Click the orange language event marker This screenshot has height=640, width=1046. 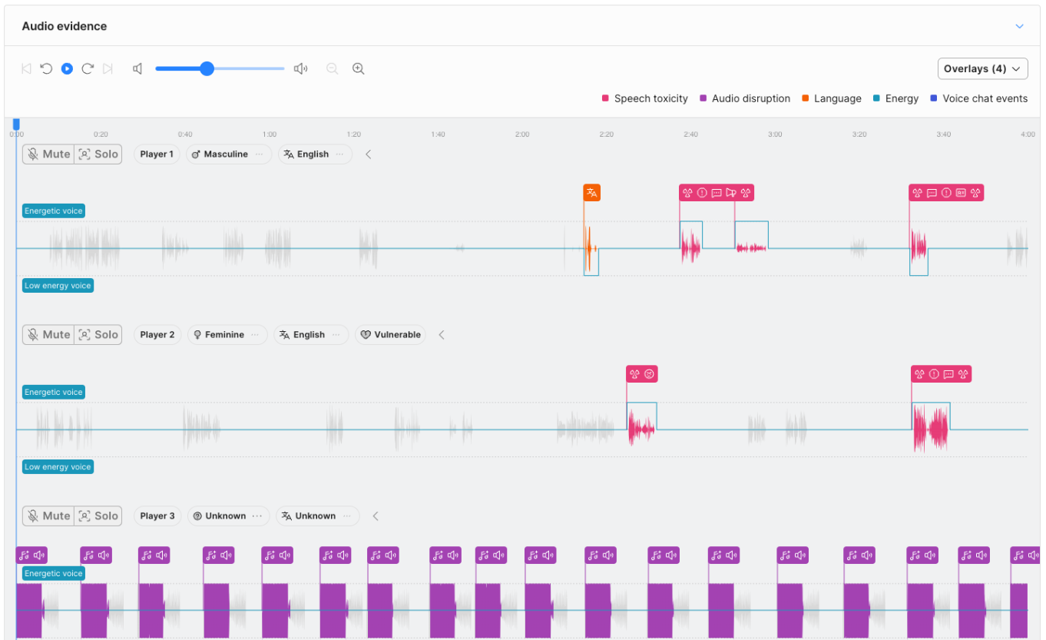click(591, 193)
